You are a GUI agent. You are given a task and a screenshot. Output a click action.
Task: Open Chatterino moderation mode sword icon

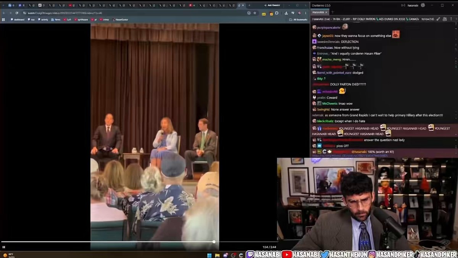439,19
